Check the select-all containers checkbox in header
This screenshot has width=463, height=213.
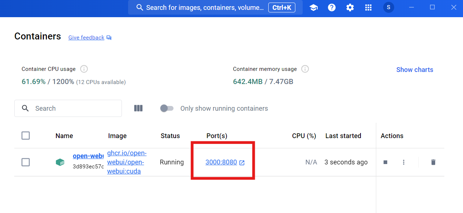coord(26,136)
